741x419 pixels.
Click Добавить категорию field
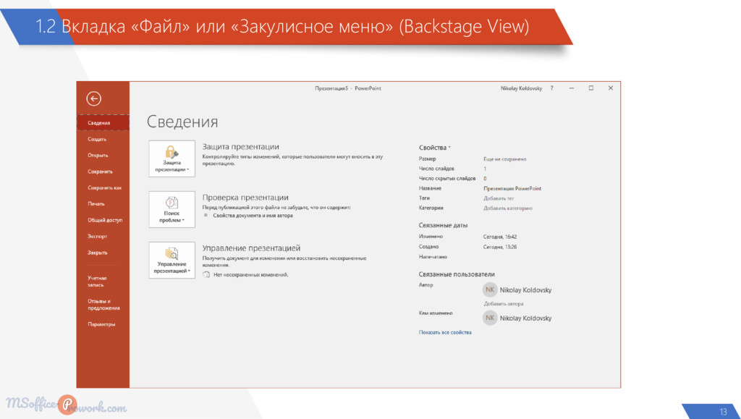(x=507, y=208)
